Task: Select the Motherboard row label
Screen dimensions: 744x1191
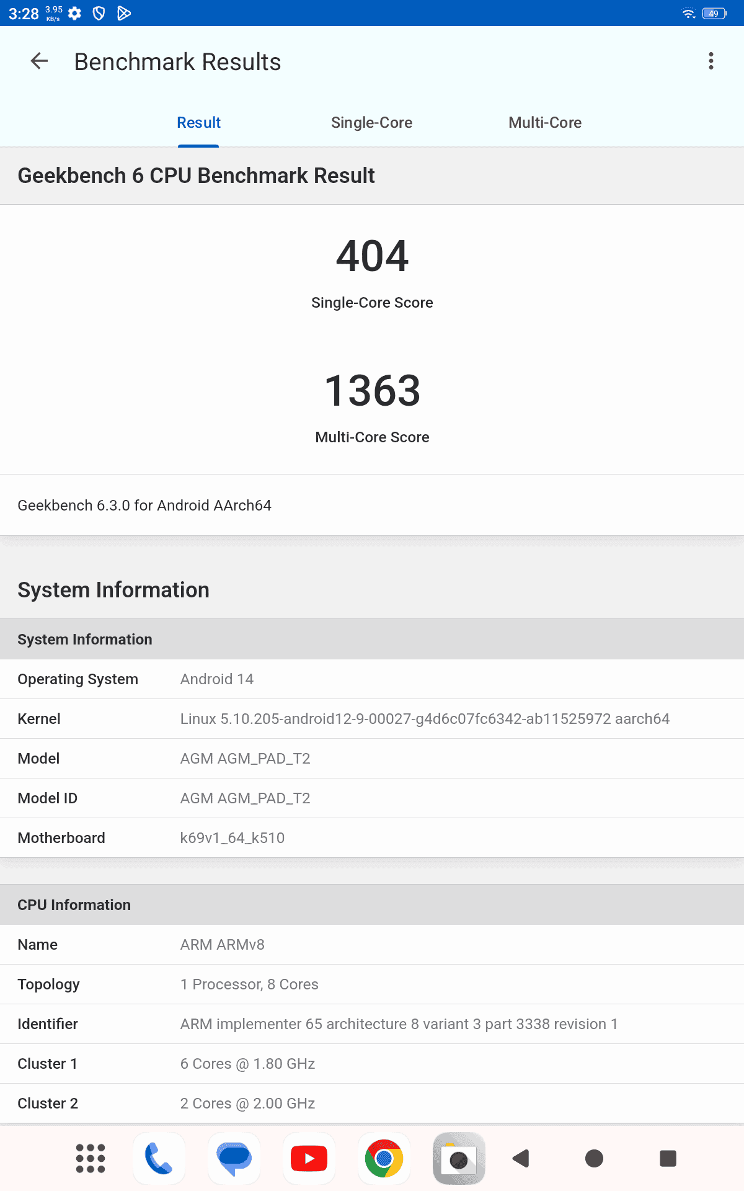Action: coord(61,838)
